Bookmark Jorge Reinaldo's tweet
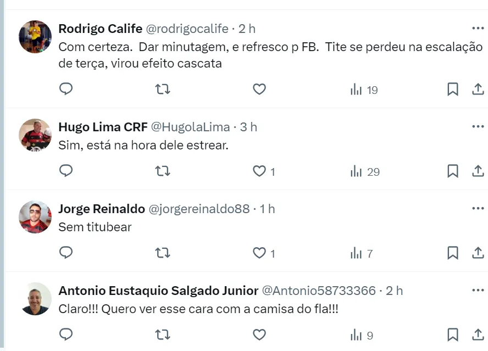 (452, 253)
